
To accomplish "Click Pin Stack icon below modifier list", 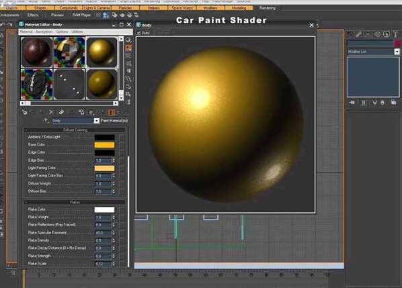I will point(352,103).
